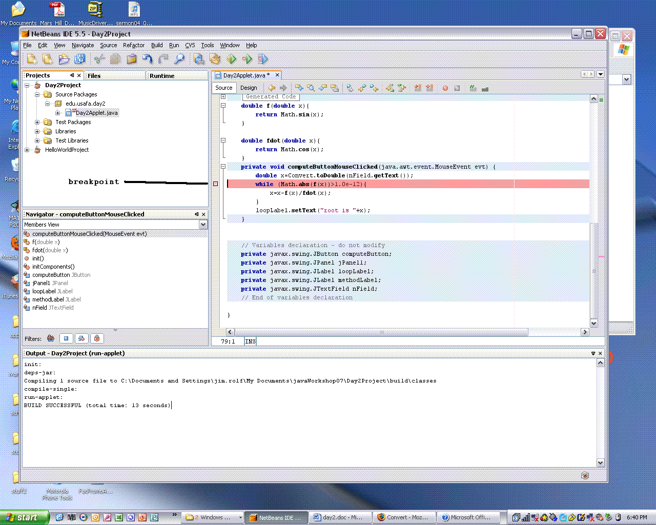Viewport: 656px width, 525px height.
Task: Open the Convert Mozilla taskbar button
Action: (x=404, y=517)
